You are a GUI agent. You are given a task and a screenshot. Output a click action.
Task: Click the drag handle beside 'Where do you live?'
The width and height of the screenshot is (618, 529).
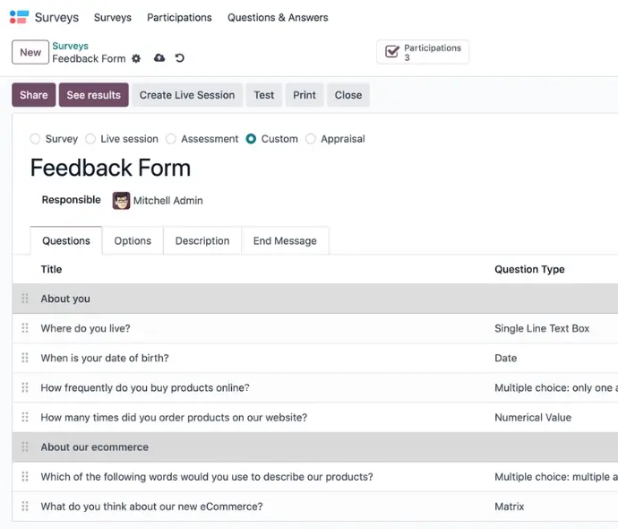pos(25,328)
